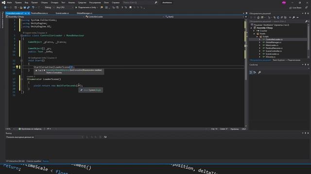The image size is (311, 174).
Task: Select GlobalManager.cs in Solution Explorer
Action: click(x=273, y=43)
